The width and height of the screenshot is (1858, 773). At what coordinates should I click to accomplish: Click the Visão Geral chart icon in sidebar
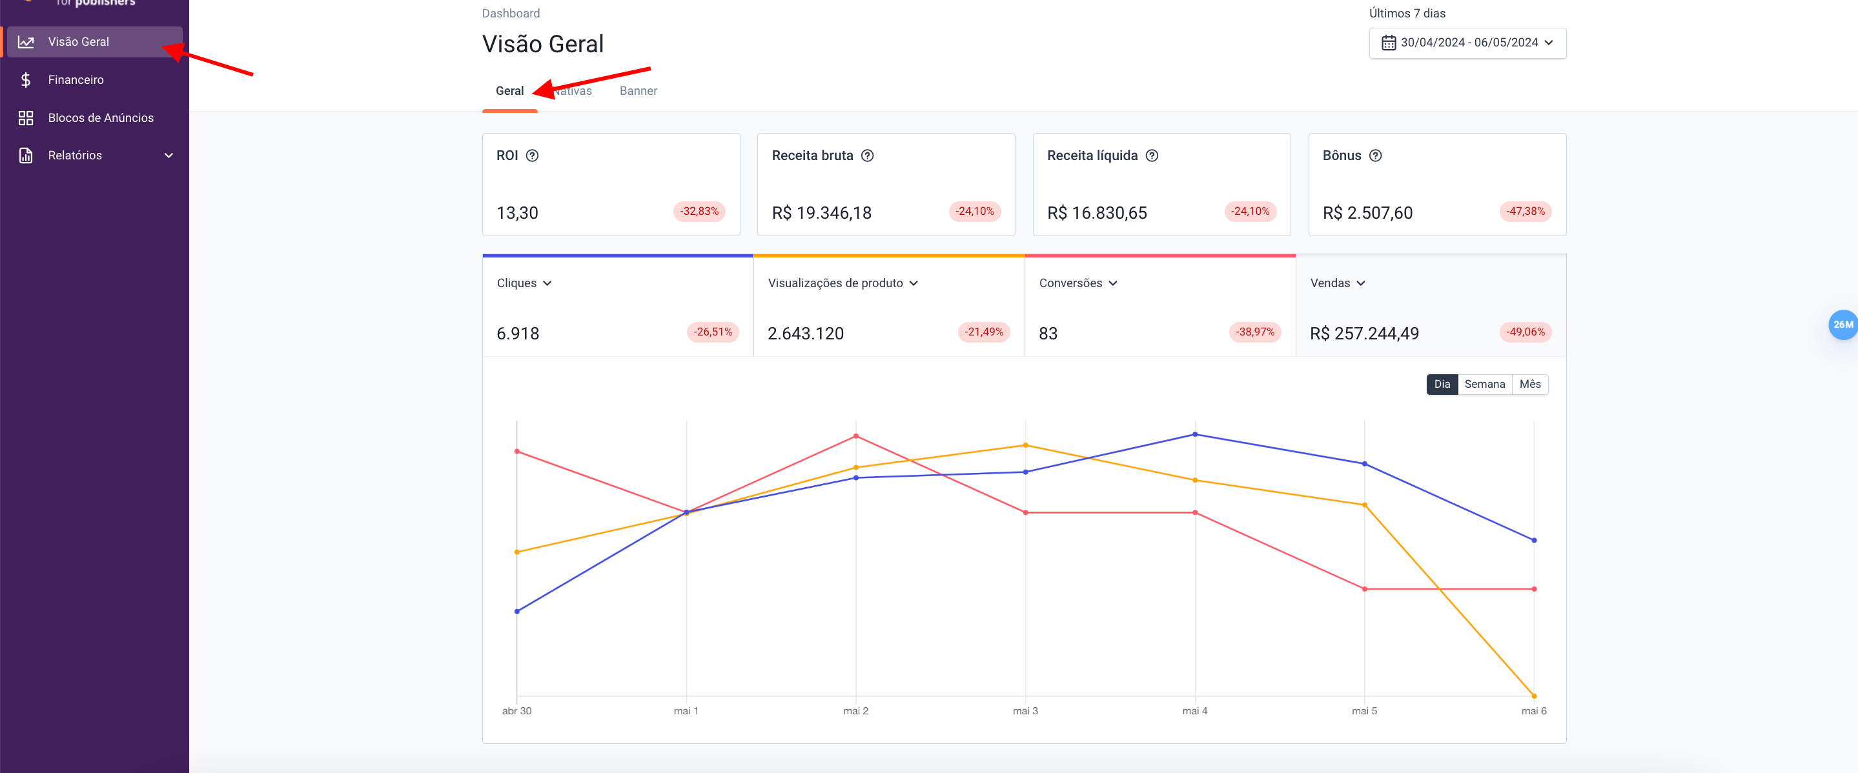26,42
